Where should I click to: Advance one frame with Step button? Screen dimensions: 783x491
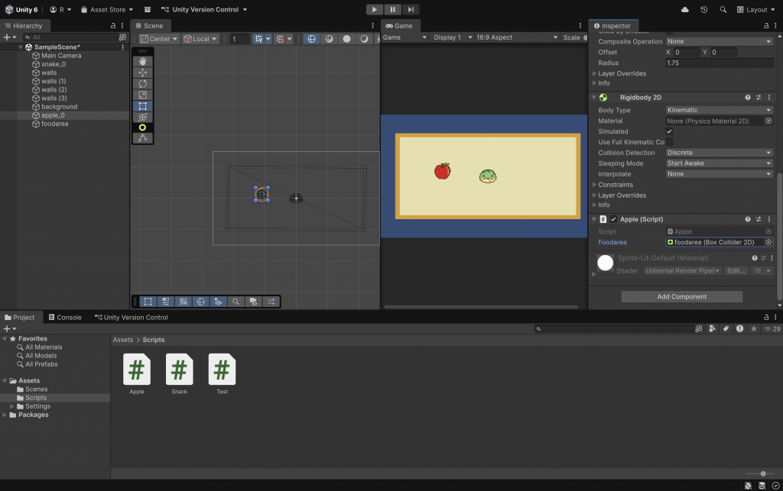click(x=411, y=9)
